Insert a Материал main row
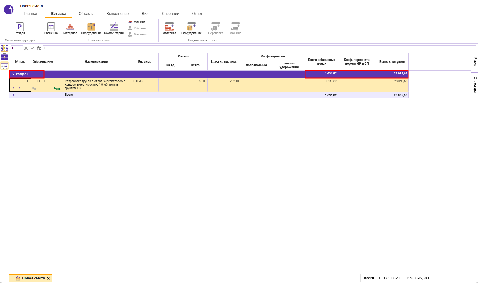478x283 pixels. pyautogui.click(x=70, y=28)
